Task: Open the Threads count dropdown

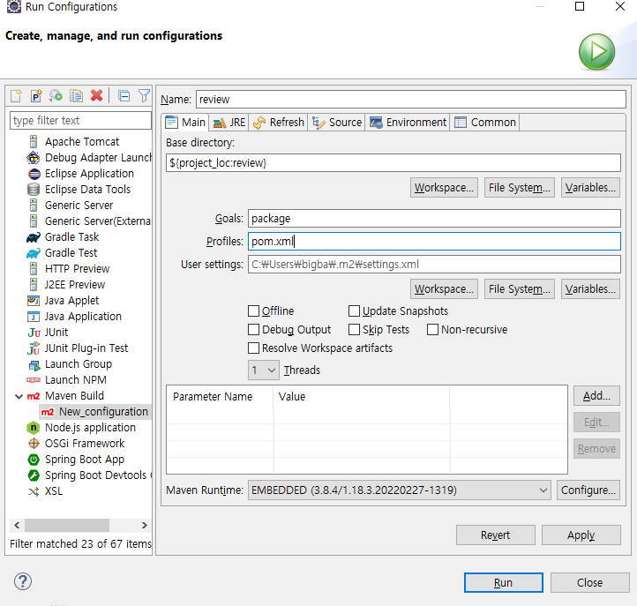Action: coord(264,370)
